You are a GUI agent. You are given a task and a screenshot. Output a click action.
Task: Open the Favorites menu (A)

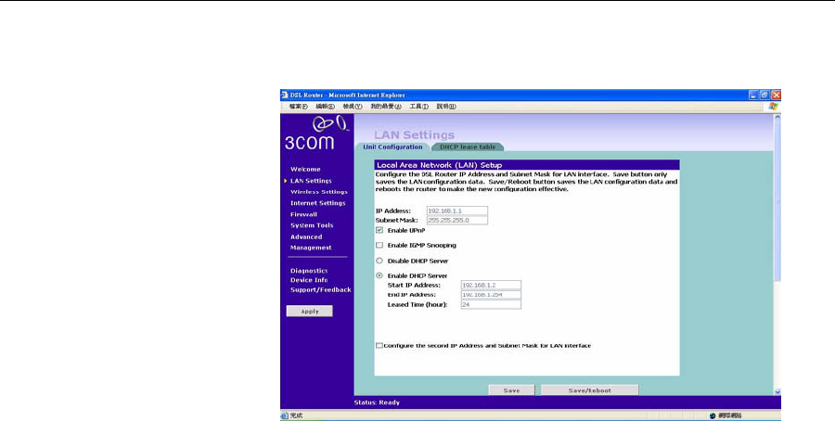[x=386, y=107]
